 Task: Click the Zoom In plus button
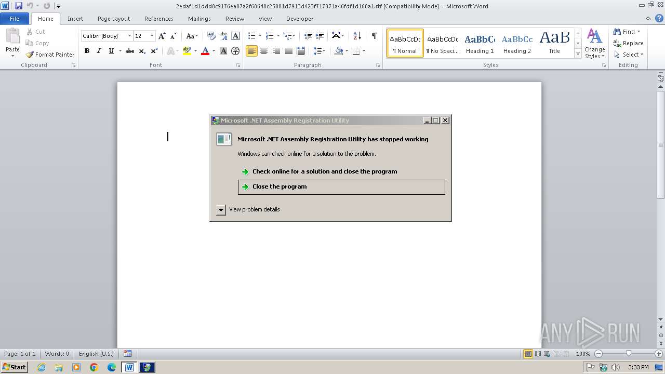pyautogui.click(x=659, y=354)
